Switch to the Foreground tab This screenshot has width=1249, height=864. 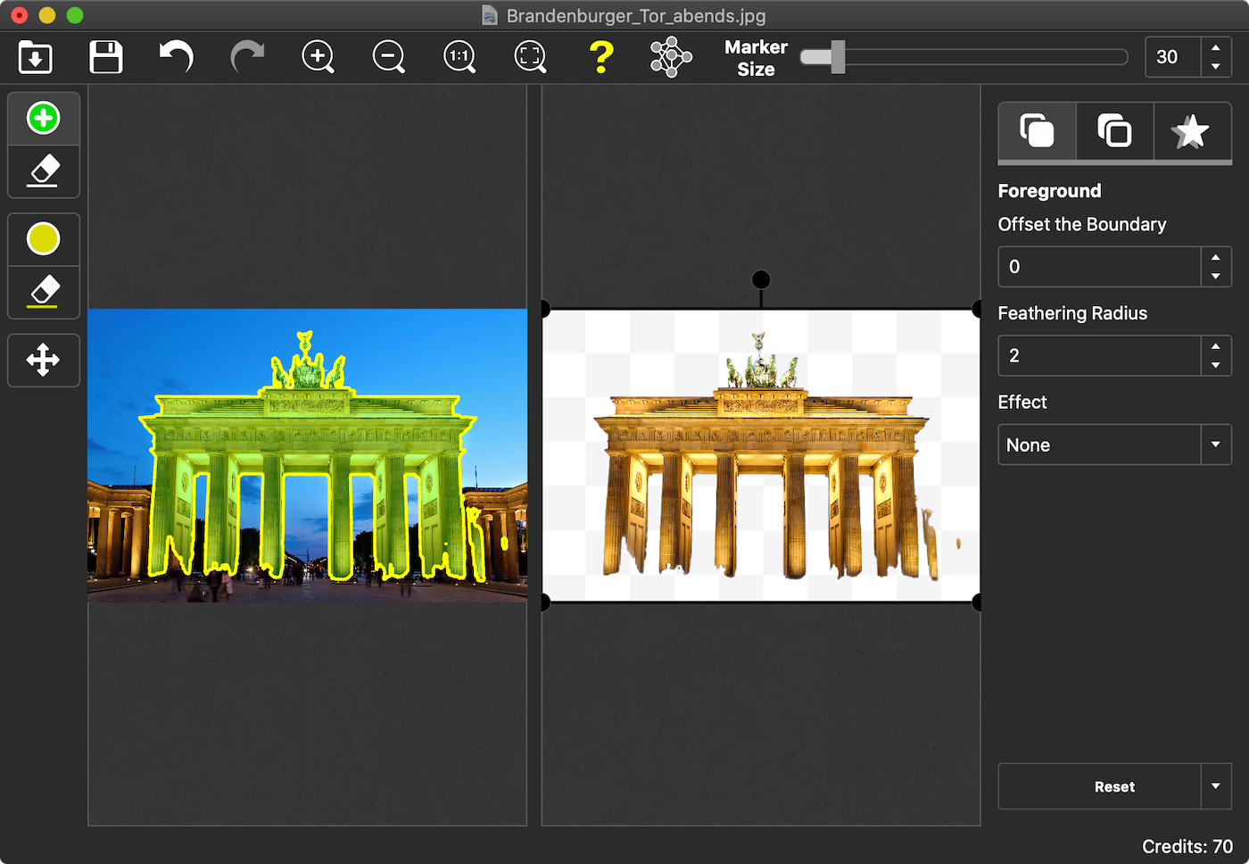[1037, 132]
